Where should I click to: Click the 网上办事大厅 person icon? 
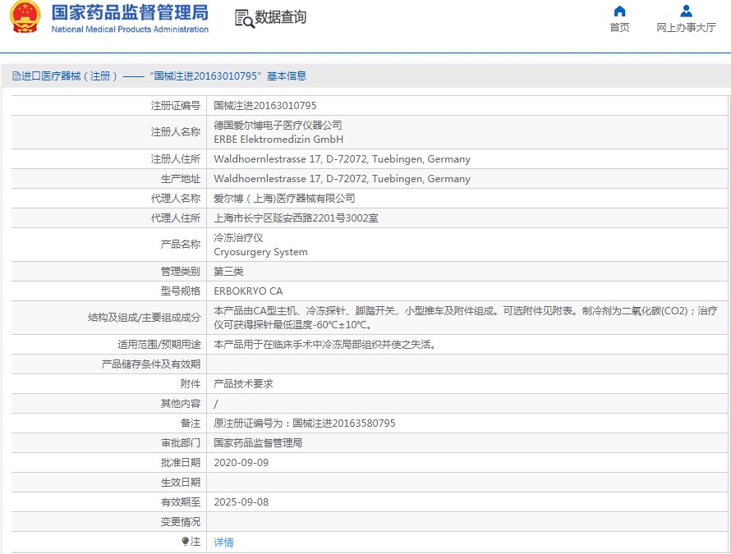click(x=687, y=11)
